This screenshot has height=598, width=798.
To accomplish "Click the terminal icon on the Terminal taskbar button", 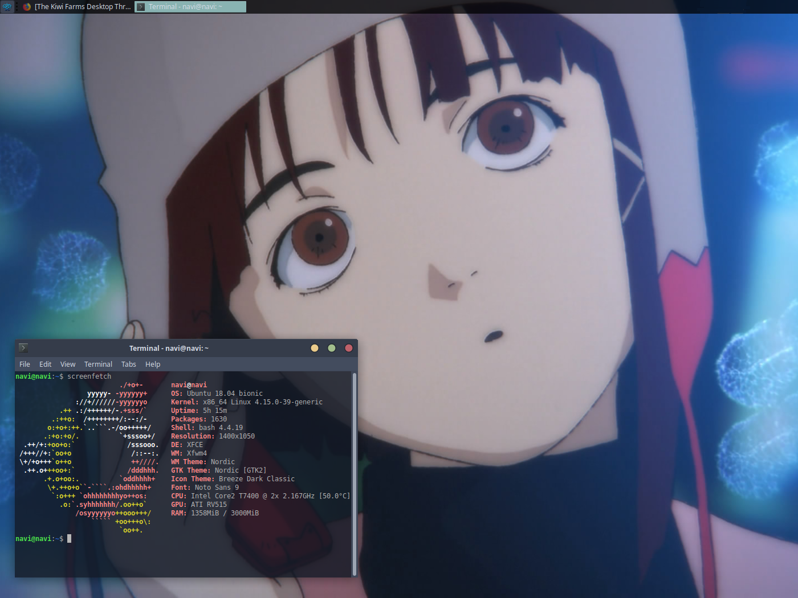I will tap(141, 7).
